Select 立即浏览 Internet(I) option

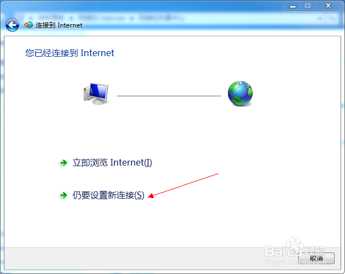click(x=112, y=163)
